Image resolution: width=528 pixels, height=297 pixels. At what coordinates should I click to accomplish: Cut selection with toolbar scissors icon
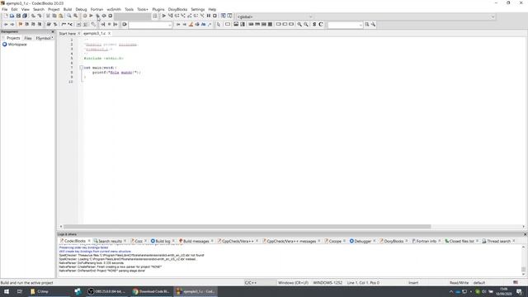click(x=48, y=16)
